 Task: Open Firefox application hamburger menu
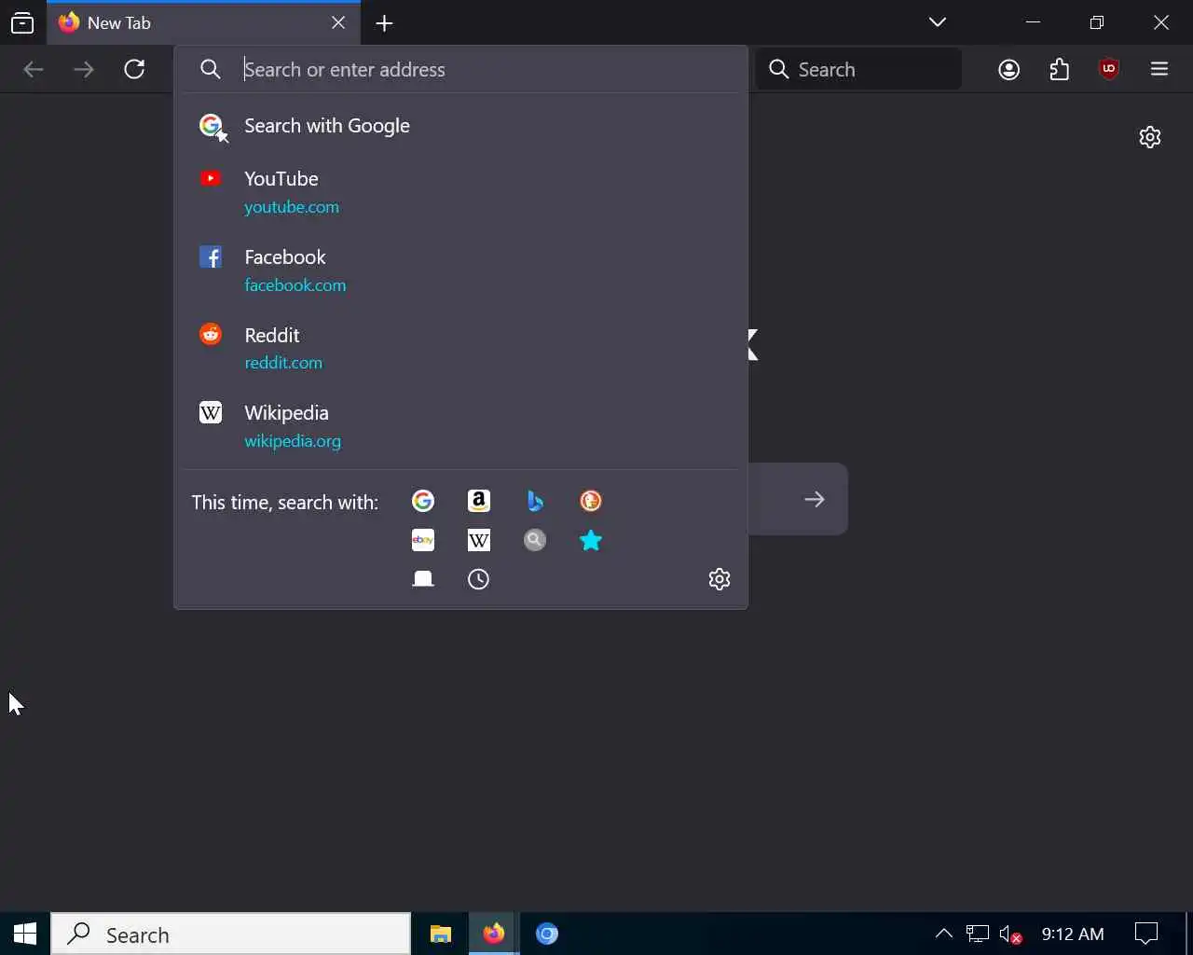pyautogui.click(x=1159, y=69)
